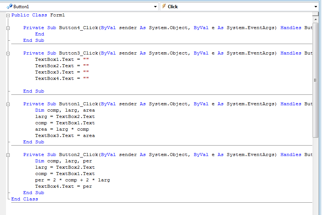Click the 'Public Class Form1' line
The image size is (322, 215).
coord(38,15)
